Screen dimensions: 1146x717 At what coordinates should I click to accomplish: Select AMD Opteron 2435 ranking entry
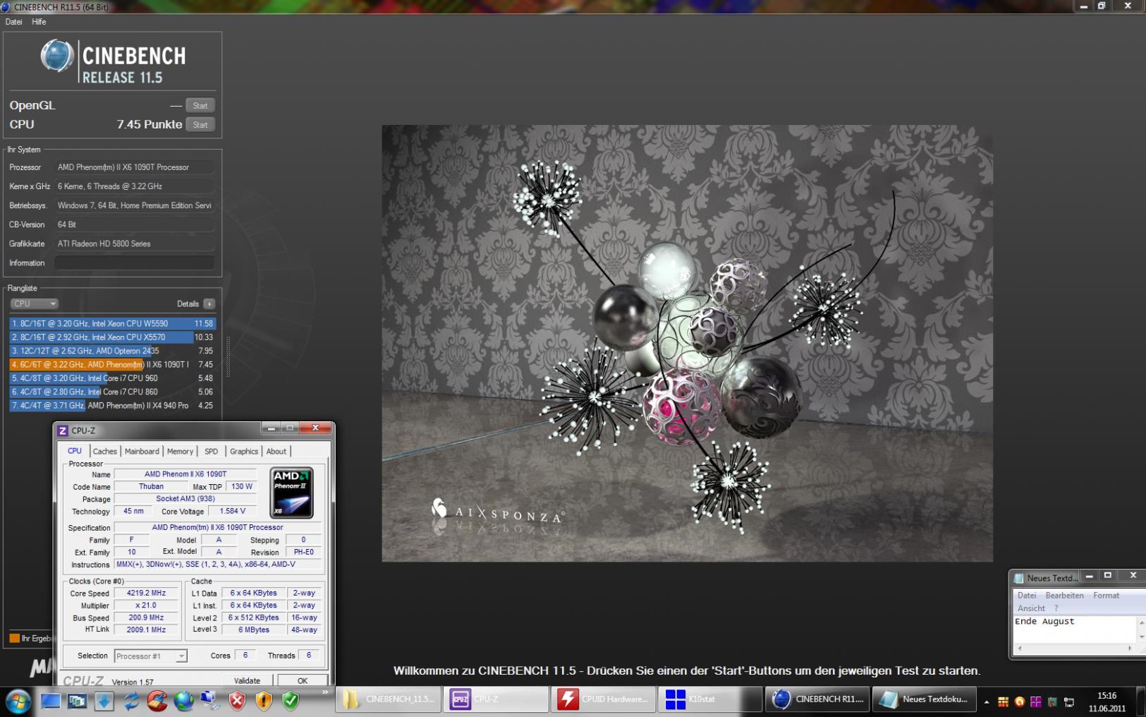pos(113,351)
